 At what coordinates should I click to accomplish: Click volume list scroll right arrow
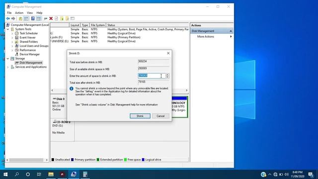187,90
